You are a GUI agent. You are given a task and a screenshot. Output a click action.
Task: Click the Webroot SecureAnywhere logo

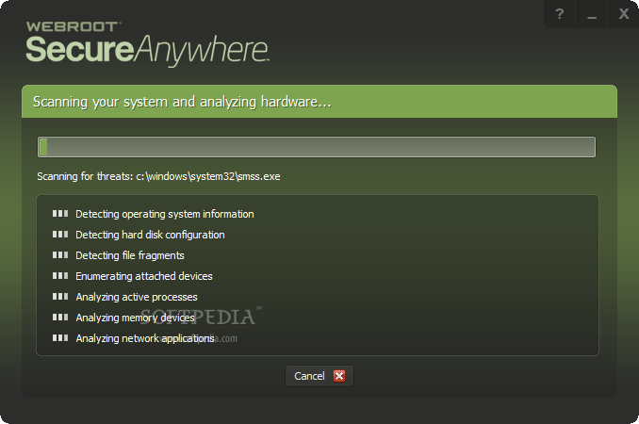click(x=147, y=42)
